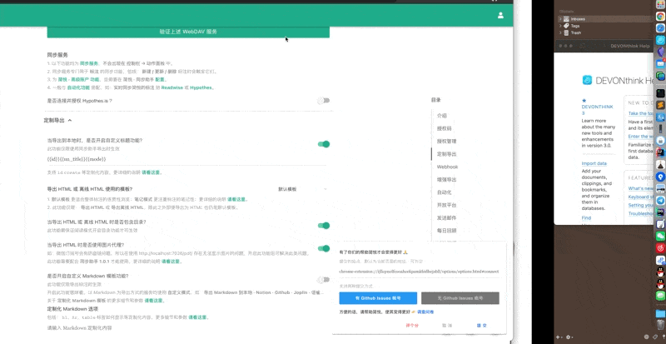Image resolution: width=666 pixels, height=344 pixels.
Task: Open DEVONthink from the Dock
Action: 660,40
